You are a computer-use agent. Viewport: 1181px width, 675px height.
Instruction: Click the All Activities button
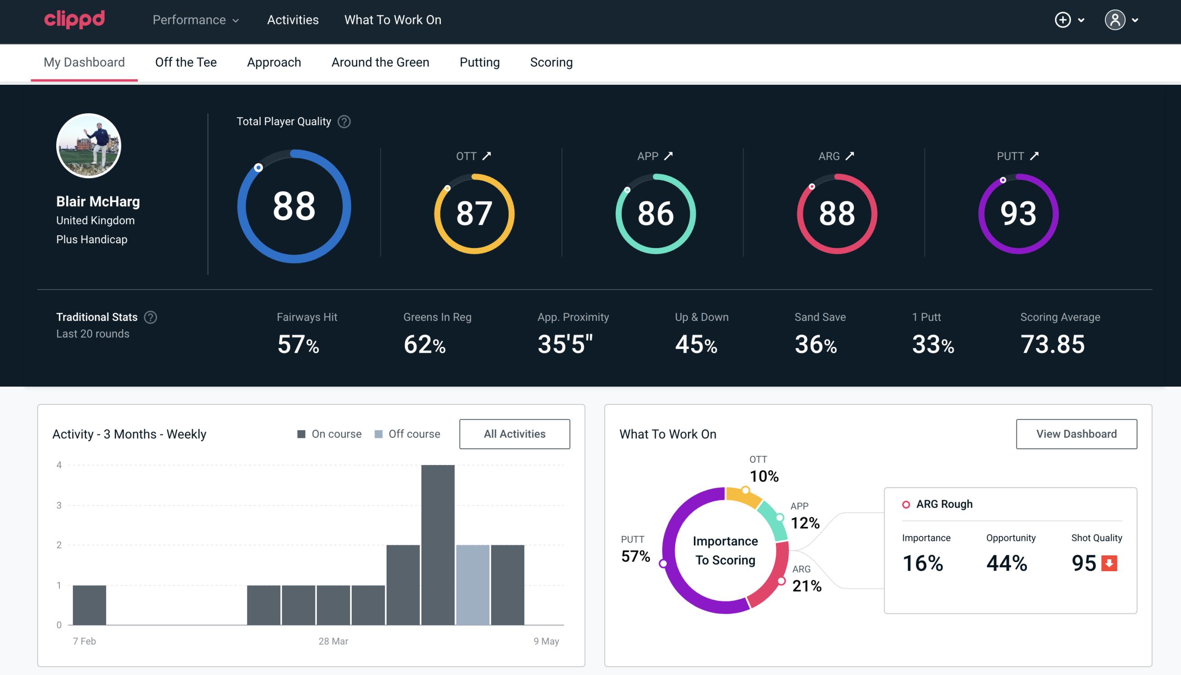point(514,433)
